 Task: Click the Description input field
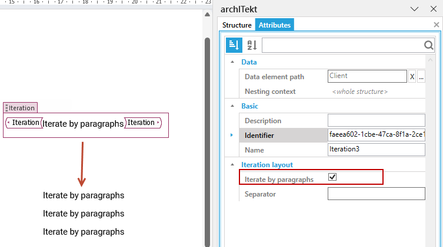click(377, 120)
